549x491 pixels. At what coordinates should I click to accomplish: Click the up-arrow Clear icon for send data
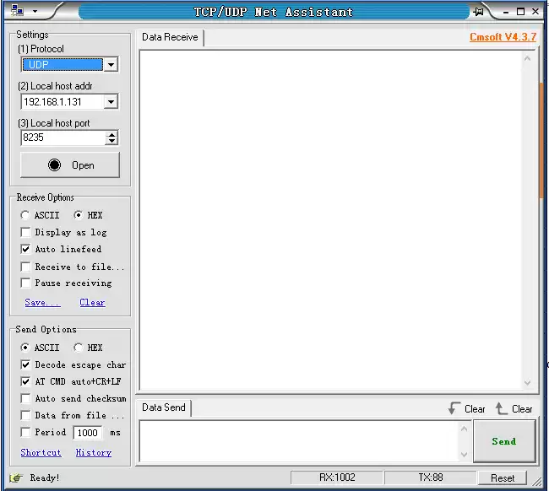pyautogui.click(x=502, y=408)
